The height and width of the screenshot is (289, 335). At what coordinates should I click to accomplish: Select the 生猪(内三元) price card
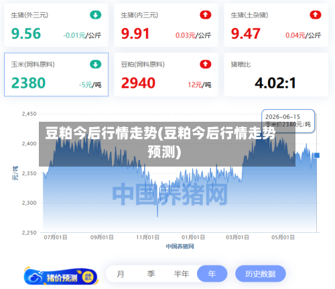(166, 25)
